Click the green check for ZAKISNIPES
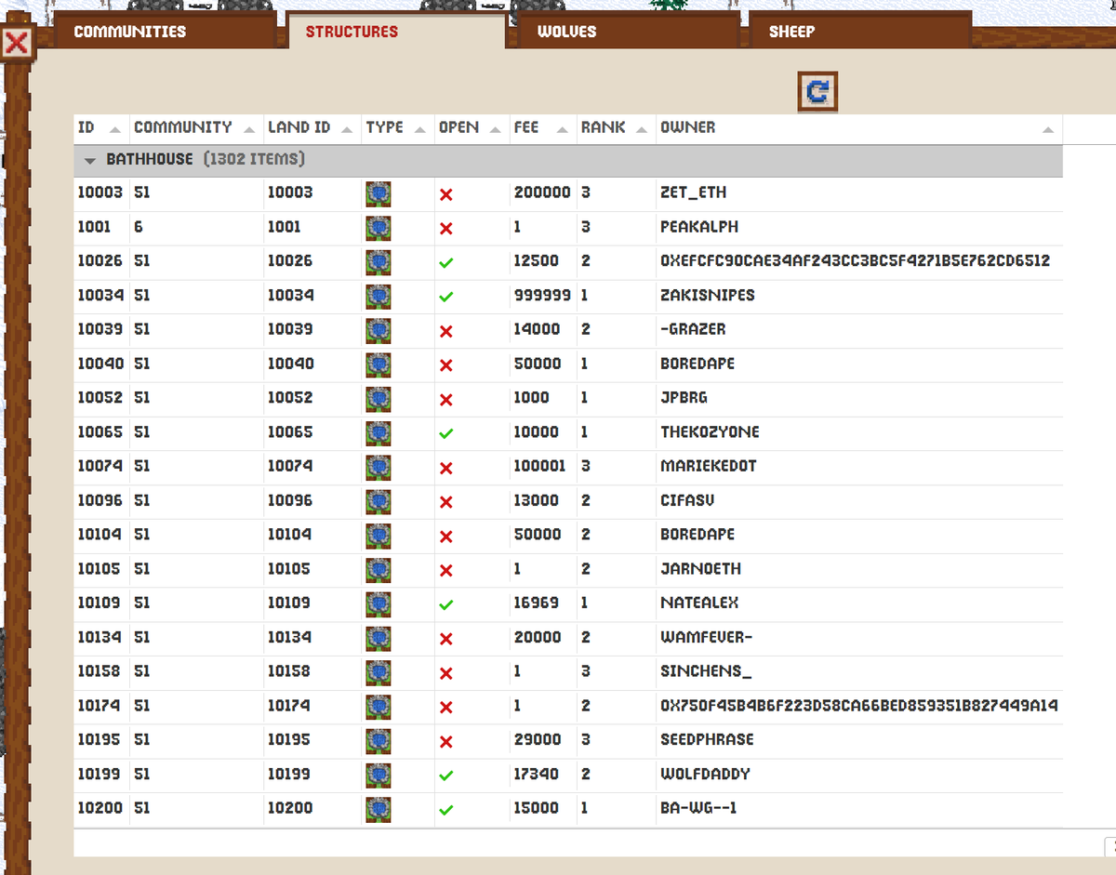 (x=446, y=298)
